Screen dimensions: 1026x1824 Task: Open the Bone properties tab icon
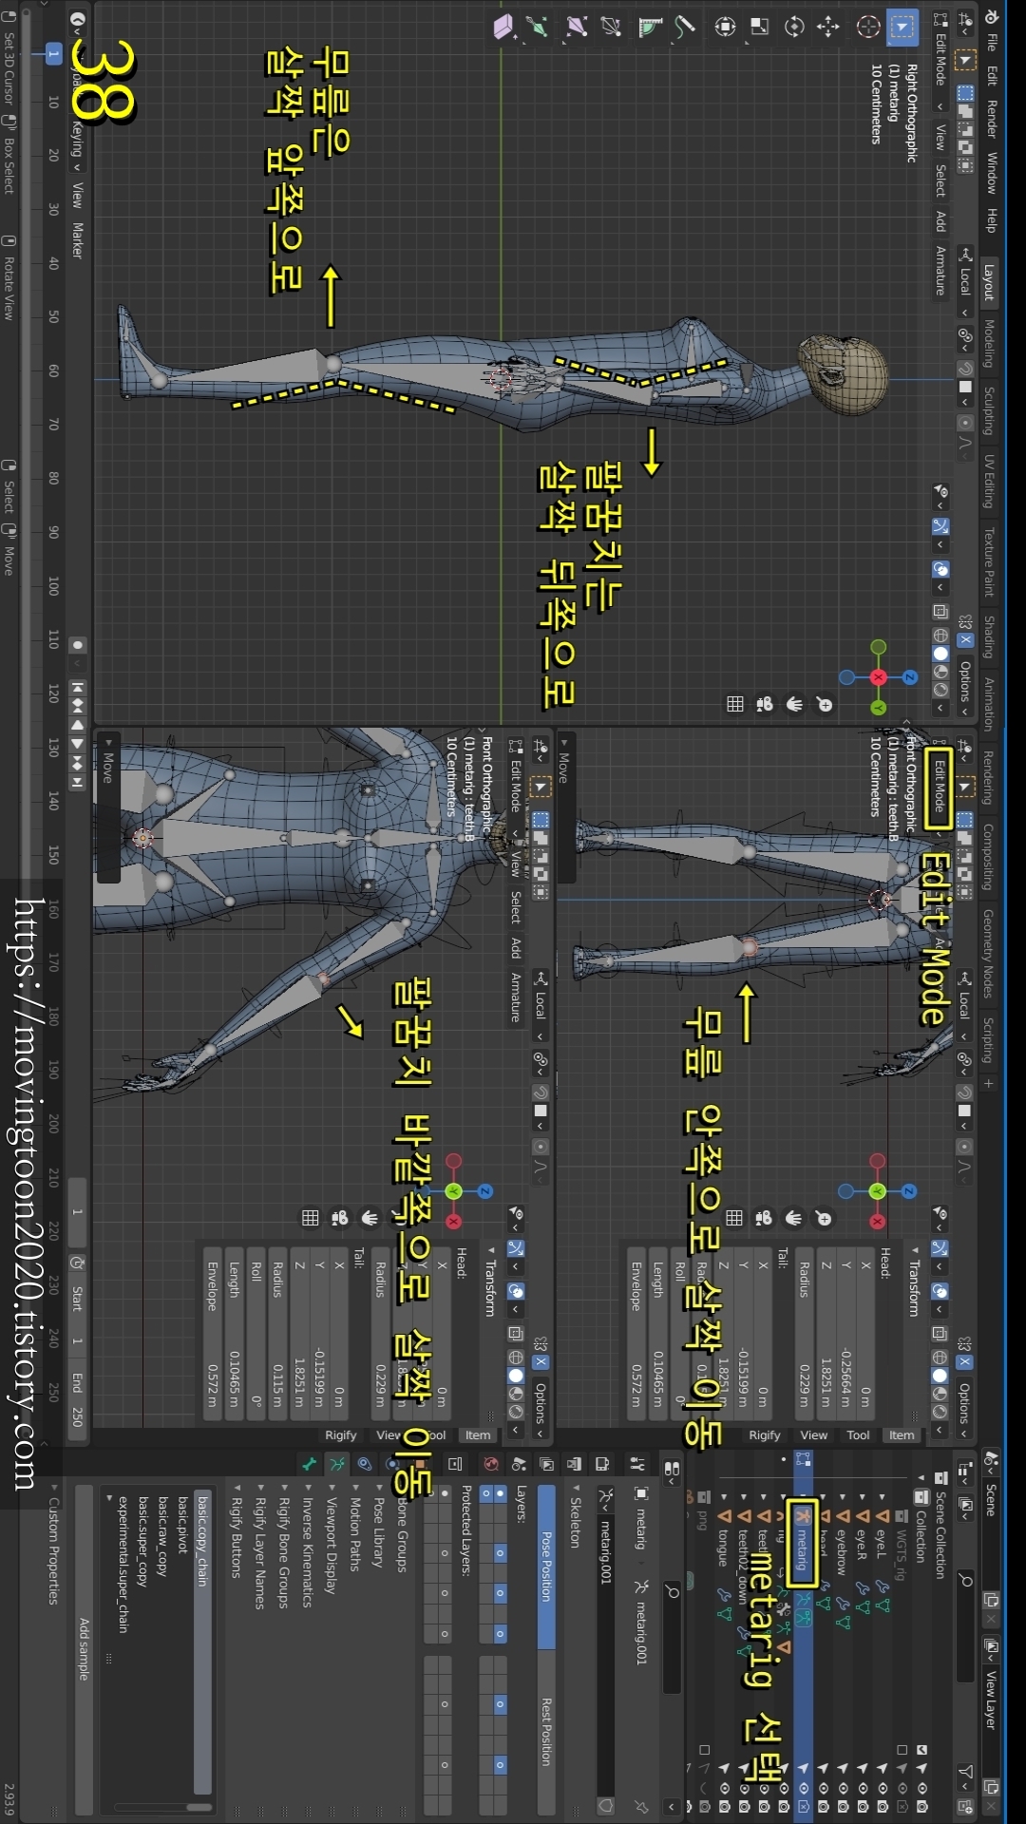tap(309, 1464)
